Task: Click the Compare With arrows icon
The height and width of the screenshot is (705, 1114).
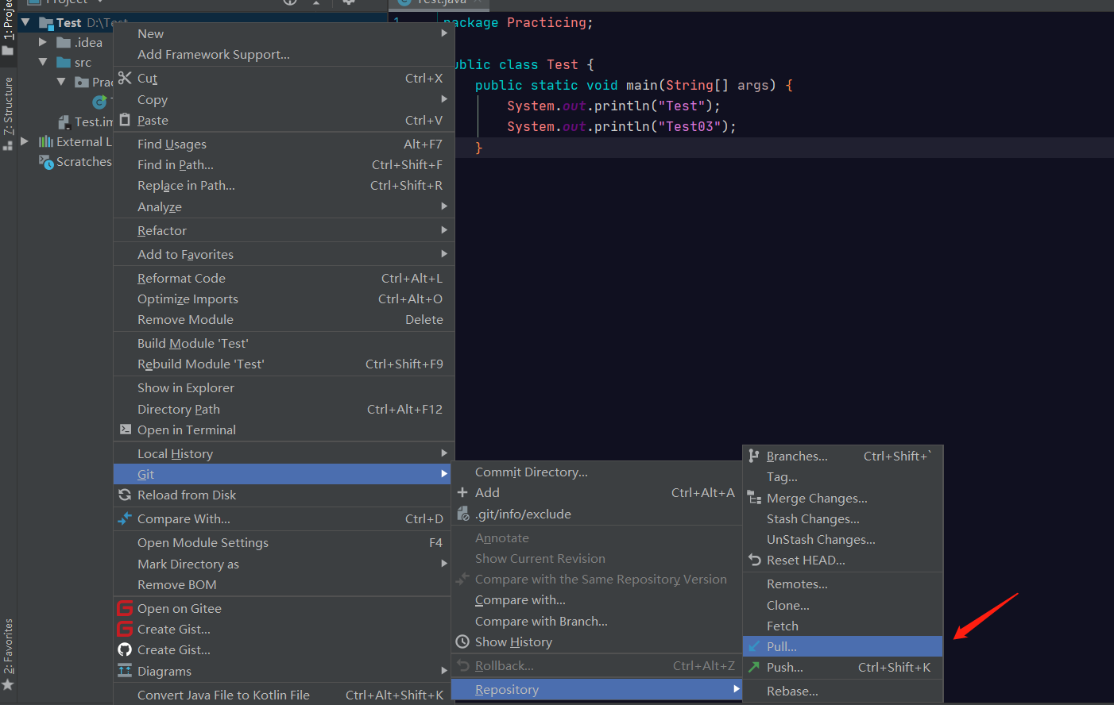Action: 125,518
